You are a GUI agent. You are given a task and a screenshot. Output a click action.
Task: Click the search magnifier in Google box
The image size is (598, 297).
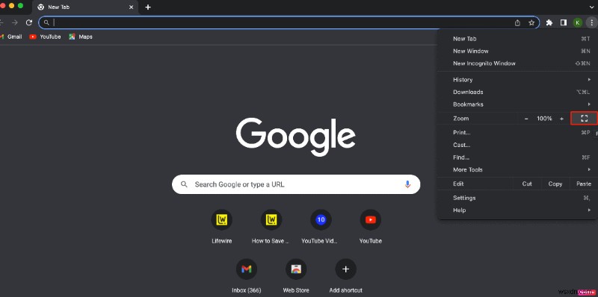tap(184, 184)
